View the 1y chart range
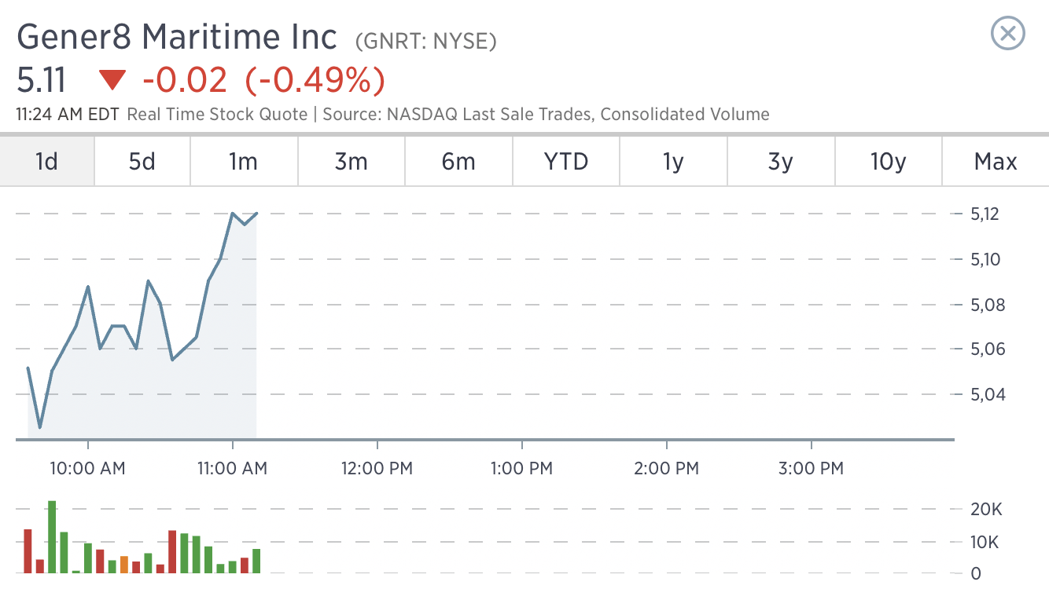Viewport: 1049px width, 589px height. (673, 162)
